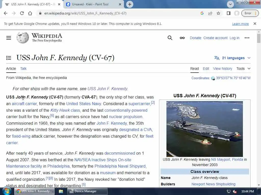
Task: Follow the Learn more link
Action: (240, 24)
